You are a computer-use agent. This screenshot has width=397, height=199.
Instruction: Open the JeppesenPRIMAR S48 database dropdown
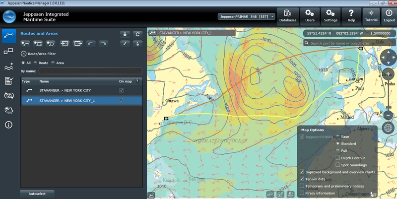246,16
